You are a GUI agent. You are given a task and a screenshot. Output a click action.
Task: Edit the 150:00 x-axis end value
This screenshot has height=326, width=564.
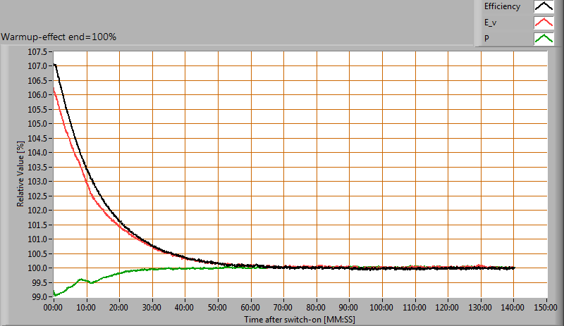click(x=546, y=308)
